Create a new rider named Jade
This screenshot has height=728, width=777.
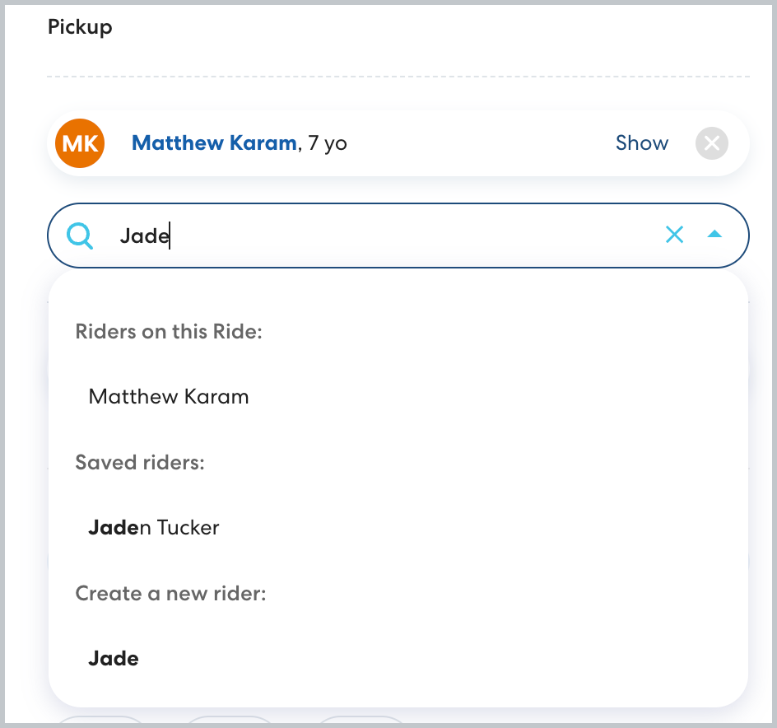tap(114, 659)
